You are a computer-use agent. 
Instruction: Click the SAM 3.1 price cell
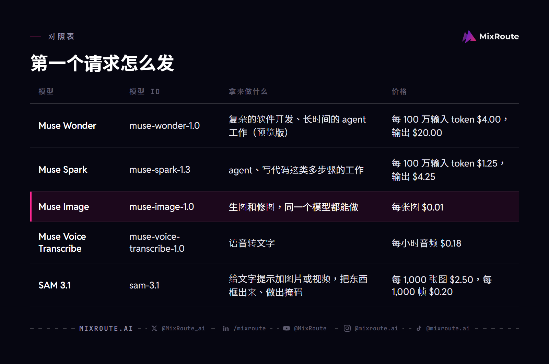coord(442,285)
